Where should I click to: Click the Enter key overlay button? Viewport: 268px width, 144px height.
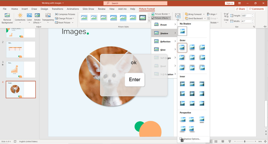(x=135, y=80)
